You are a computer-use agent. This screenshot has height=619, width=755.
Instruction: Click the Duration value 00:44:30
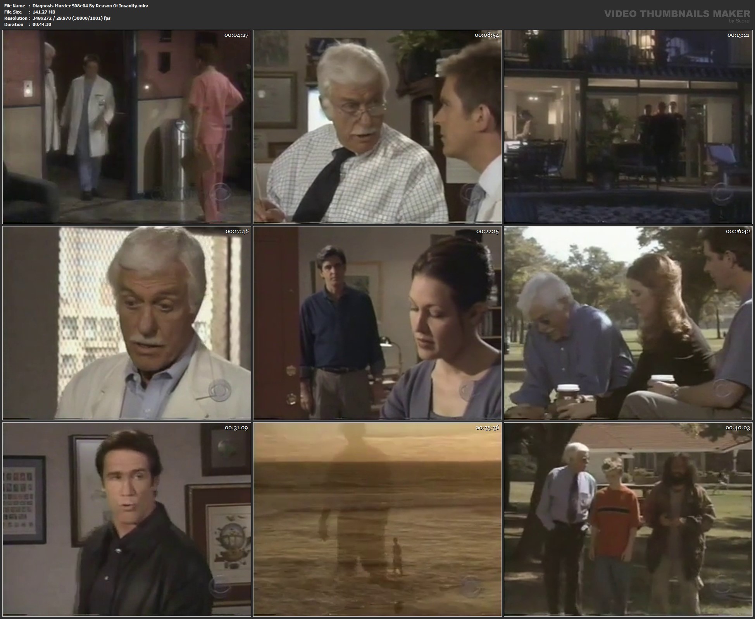(x=42, y=24)
